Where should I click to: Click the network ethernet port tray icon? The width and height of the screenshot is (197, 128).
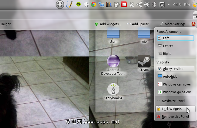point(162,5)
